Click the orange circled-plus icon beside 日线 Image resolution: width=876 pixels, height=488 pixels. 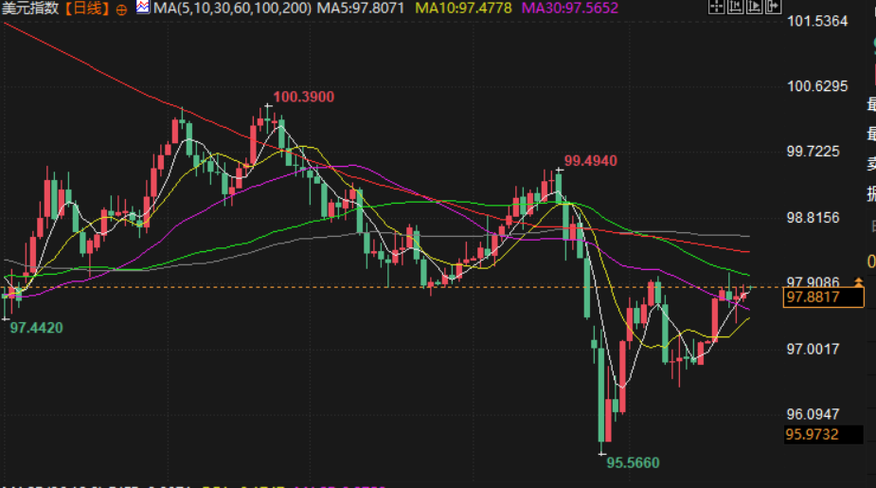pyautogui.click(x=121, y=9)
